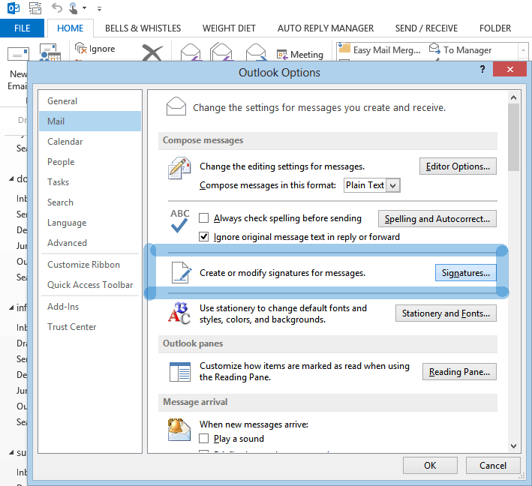
Task: Click the Undo arrow in Quick Access Toolbar
Action: coord(57,8)
